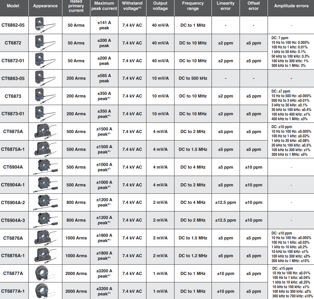Select the CT6873-01 model name
This screenshot has height=299, width=314.
tap(13, 114)
